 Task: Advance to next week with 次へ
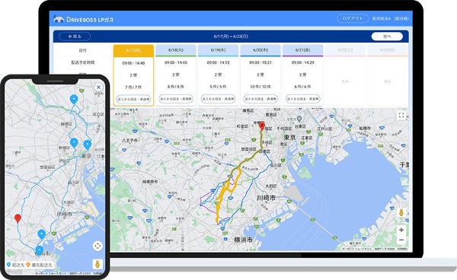(387, 37)
